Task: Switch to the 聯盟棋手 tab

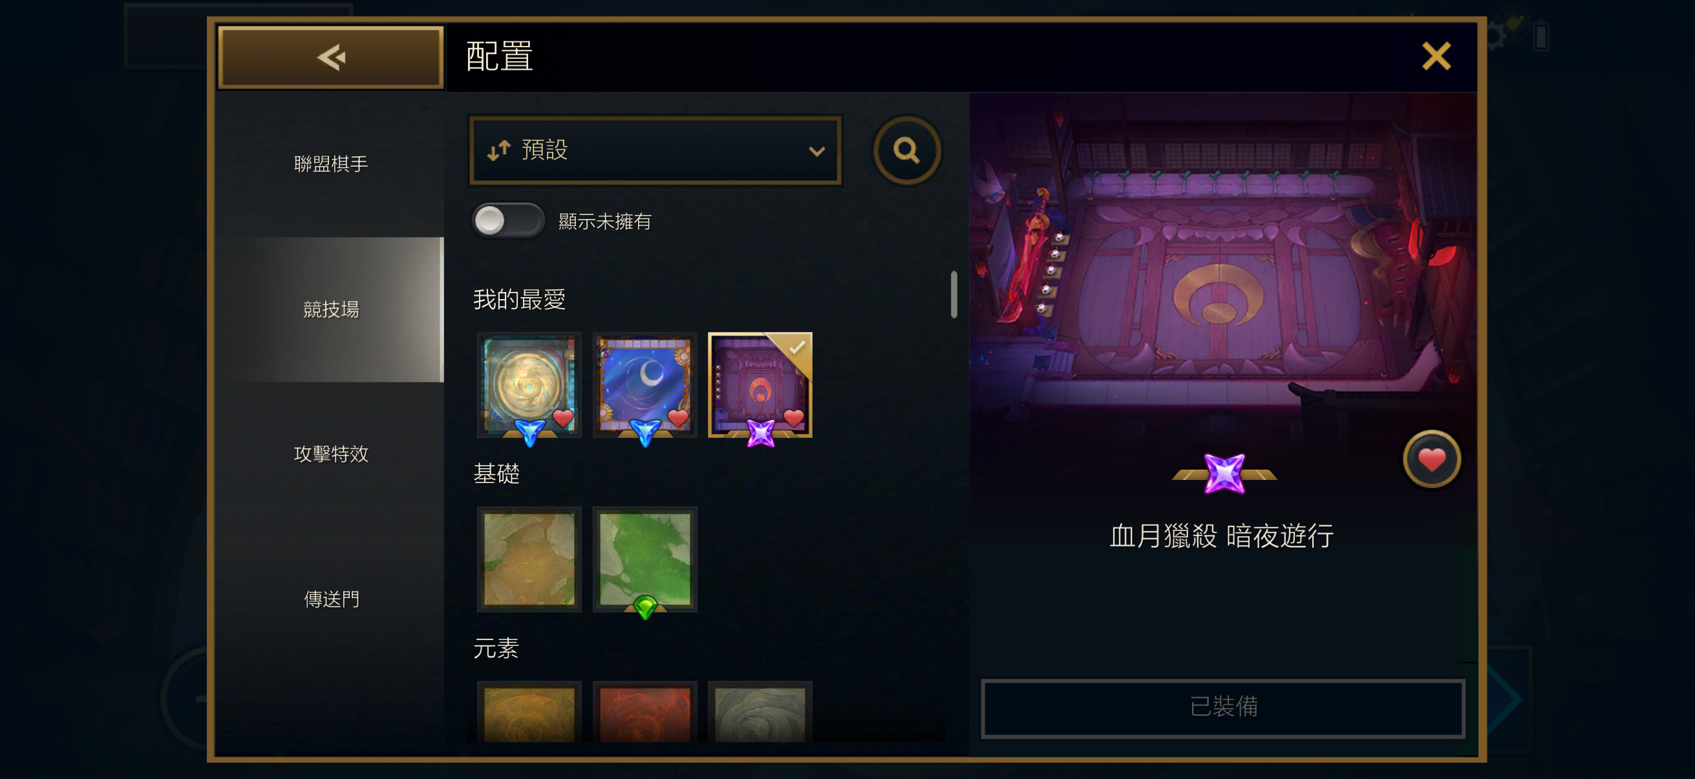Action: click(x=331, y=163)
